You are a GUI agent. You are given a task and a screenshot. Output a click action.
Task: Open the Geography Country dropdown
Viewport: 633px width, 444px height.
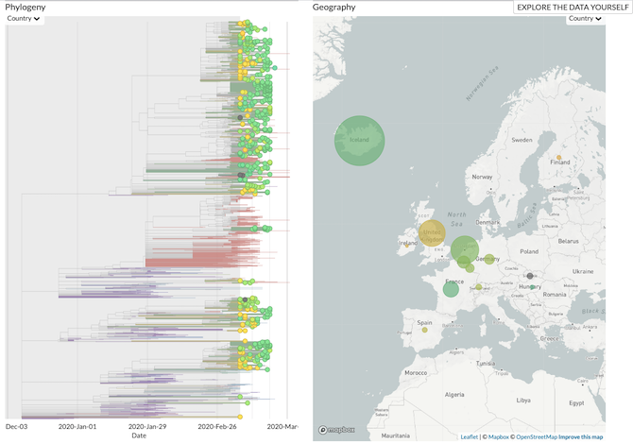tap(585, 18)
